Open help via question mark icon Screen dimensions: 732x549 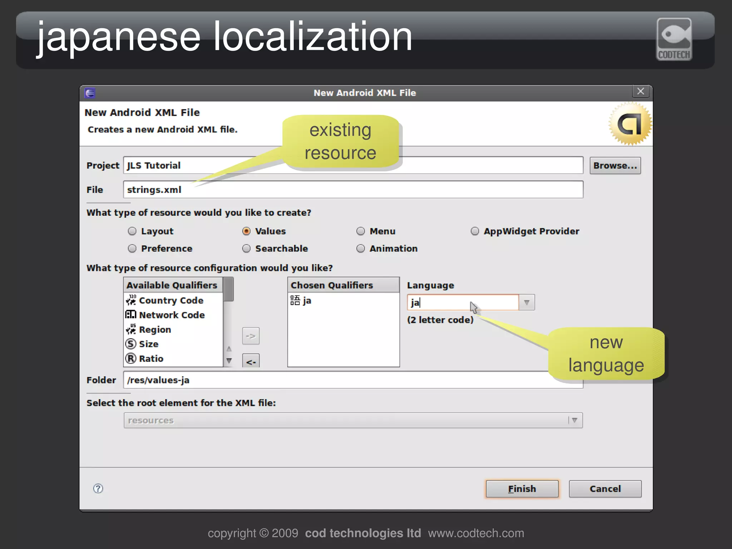(x=98, y=488)
